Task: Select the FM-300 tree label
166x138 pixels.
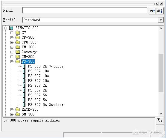Action: 28,47
